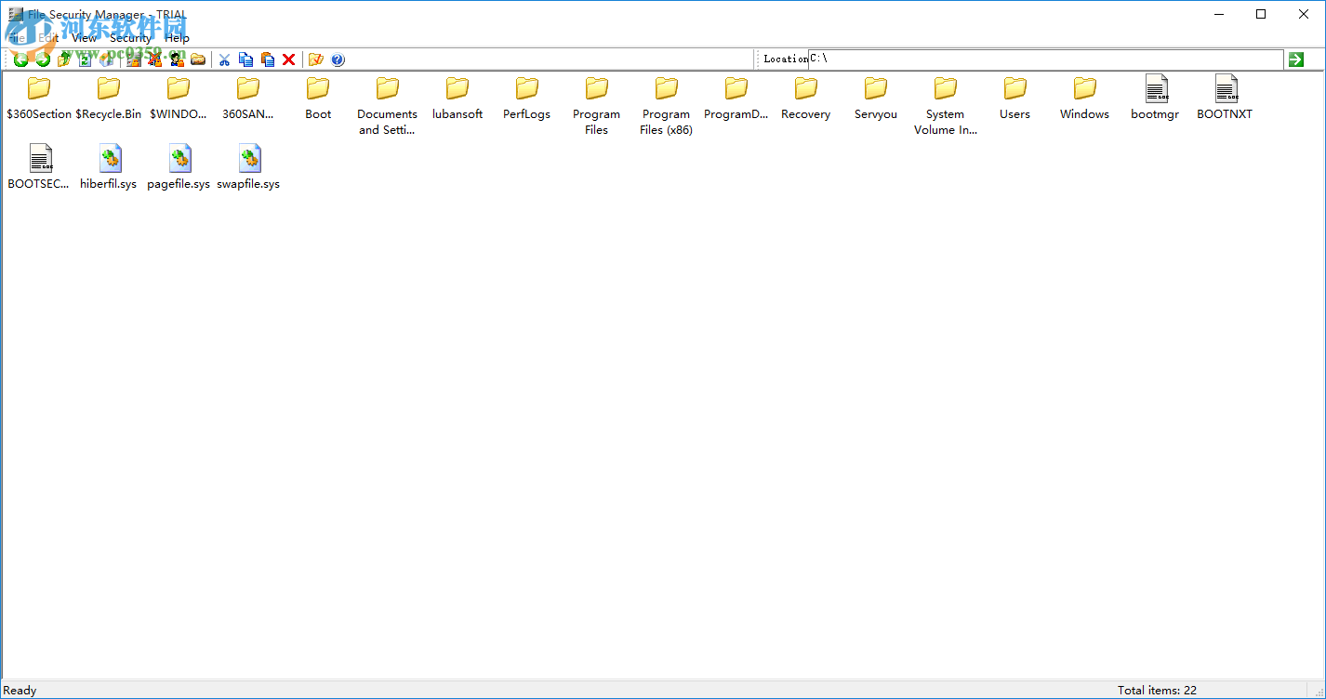Click the back navigation arrow

tap(20, 59)
